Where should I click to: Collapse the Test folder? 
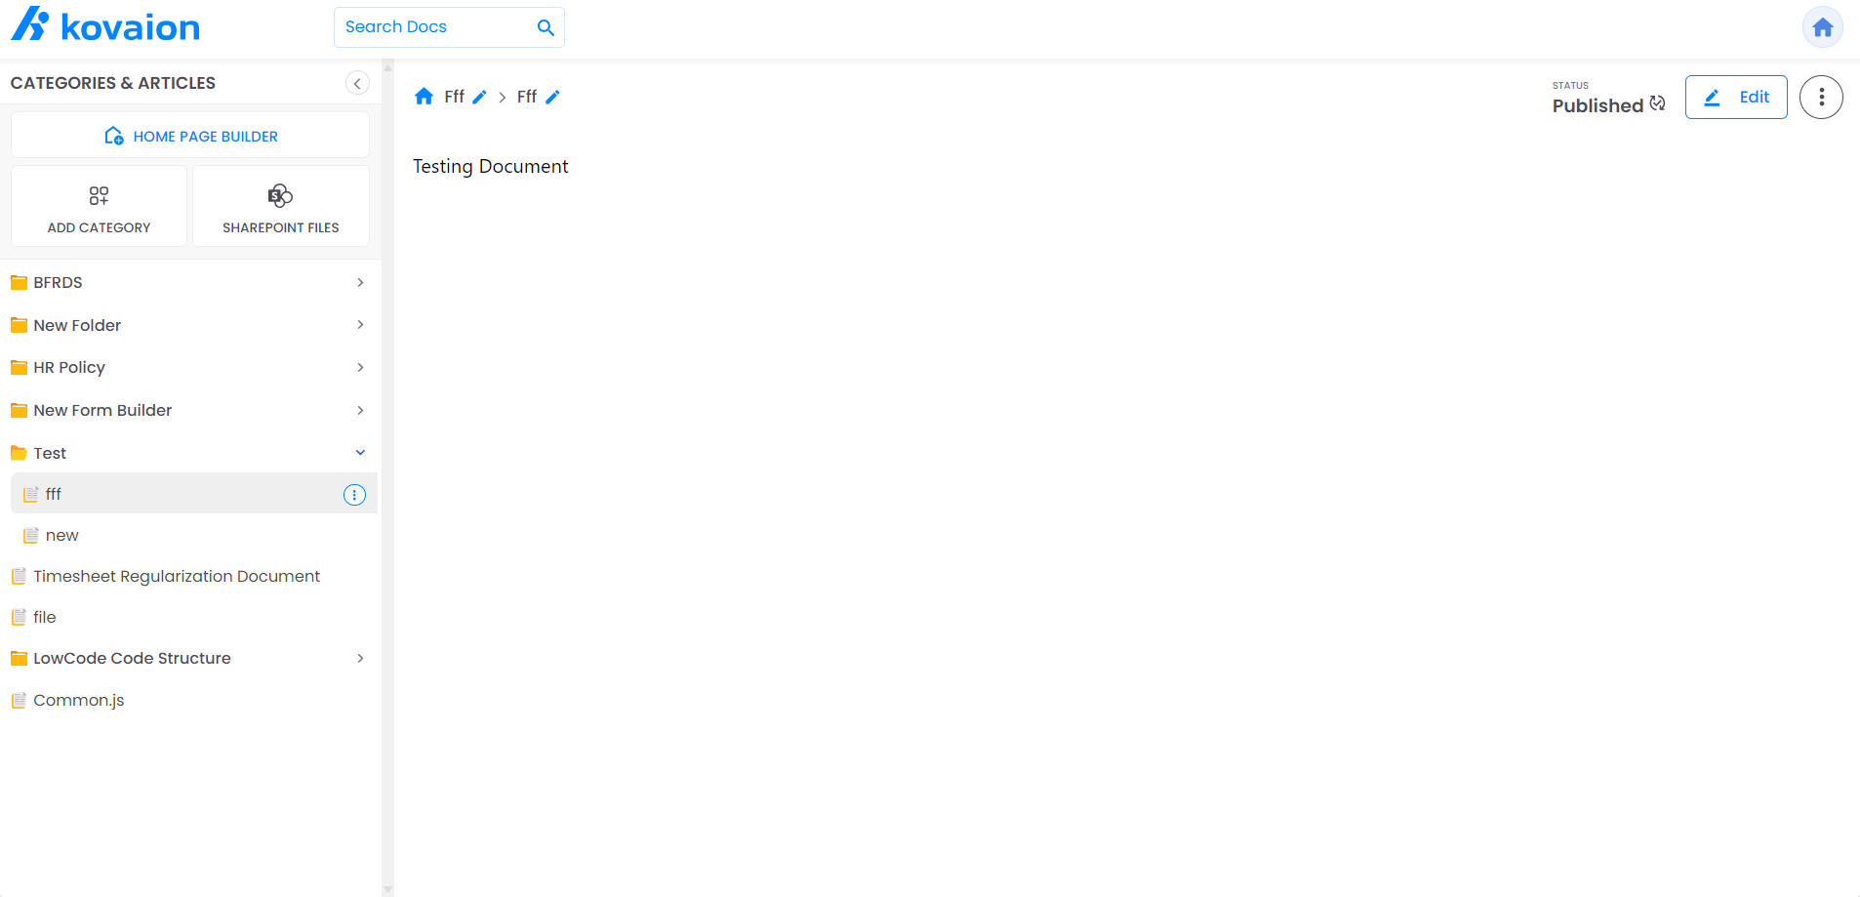point(360,453)
